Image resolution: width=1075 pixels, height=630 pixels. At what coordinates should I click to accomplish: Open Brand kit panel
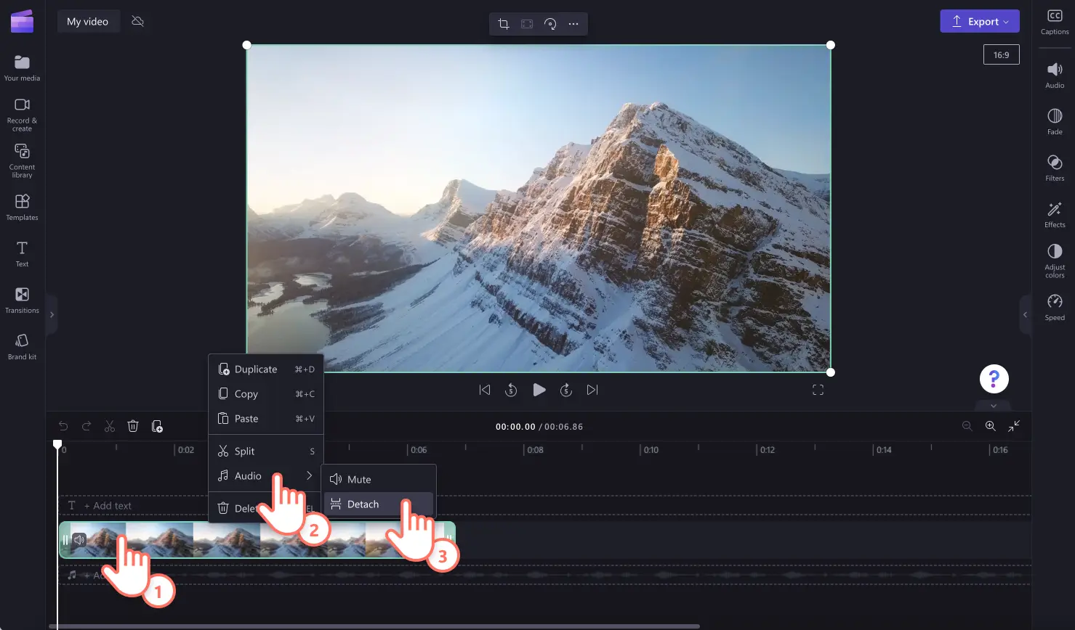coord(22,346)
